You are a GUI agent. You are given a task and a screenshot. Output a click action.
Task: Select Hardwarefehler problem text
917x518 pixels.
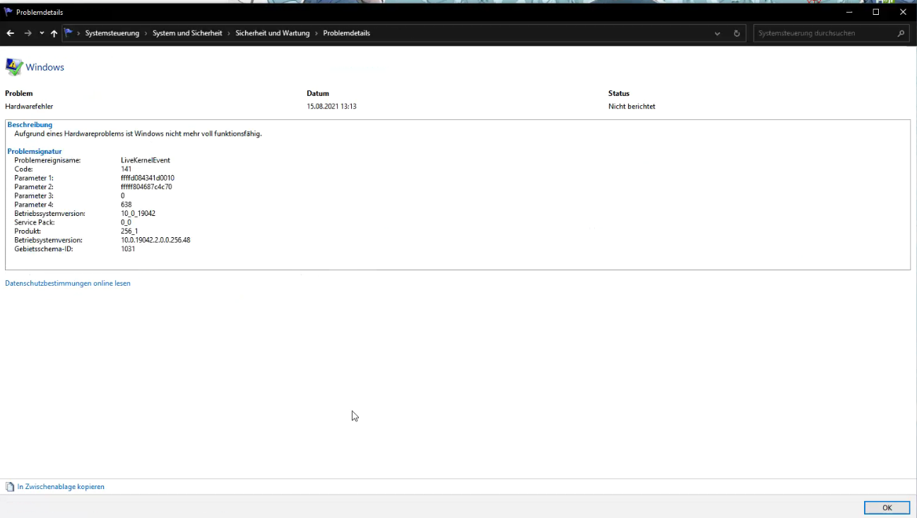coord(29,107)
